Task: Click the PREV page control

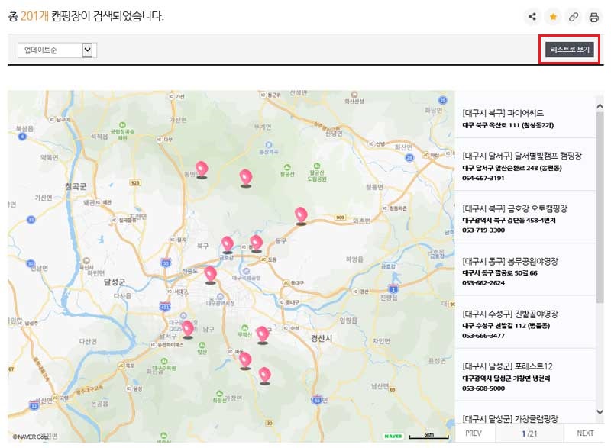Action: [474, 431]
